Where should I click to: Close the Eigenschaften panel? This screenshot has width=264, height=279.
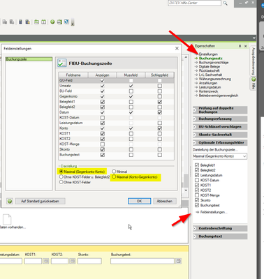(x=245, y=46)
